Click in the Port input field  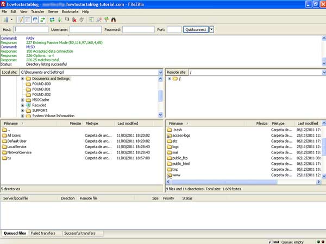[x=174, y=29]
